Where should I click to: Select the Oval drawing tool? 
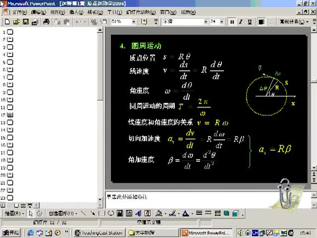111,213
